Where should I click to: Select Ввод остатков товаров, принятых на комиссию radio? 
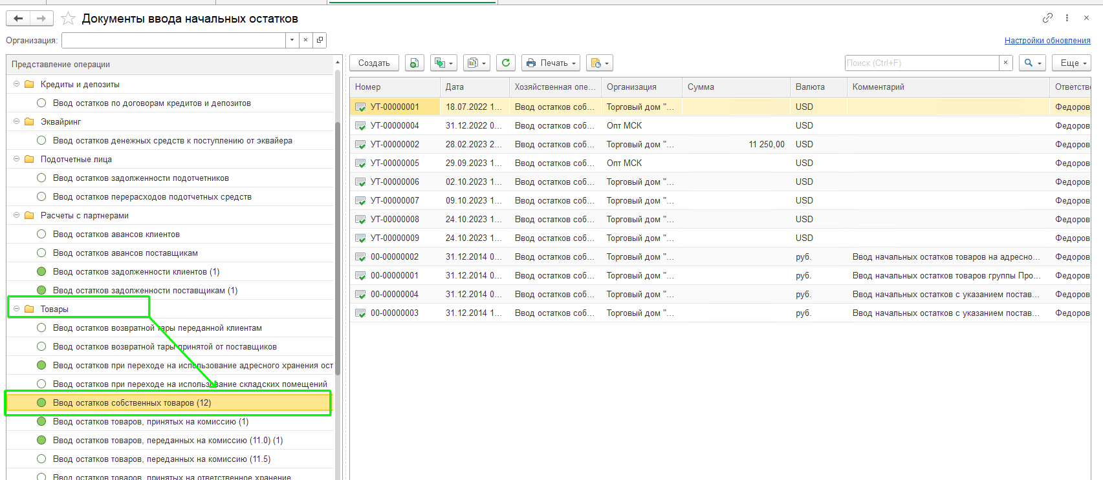(41, 421)
